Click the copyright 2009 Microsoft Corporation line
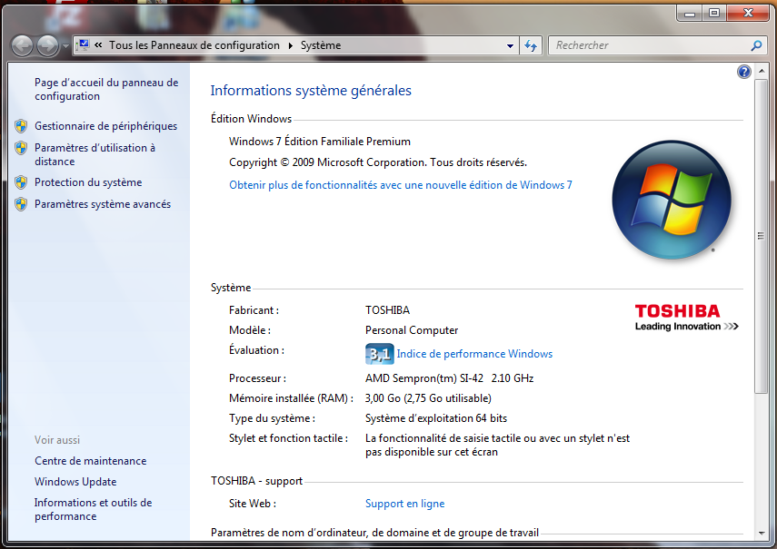 378,162
